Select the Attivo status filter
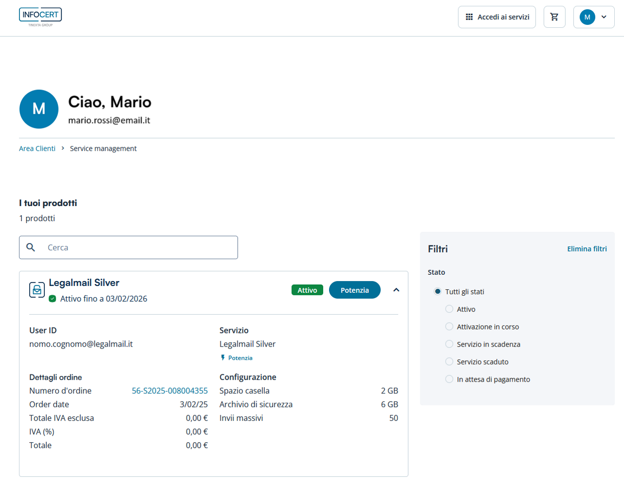The image size is (624, 491). (449, 309)
